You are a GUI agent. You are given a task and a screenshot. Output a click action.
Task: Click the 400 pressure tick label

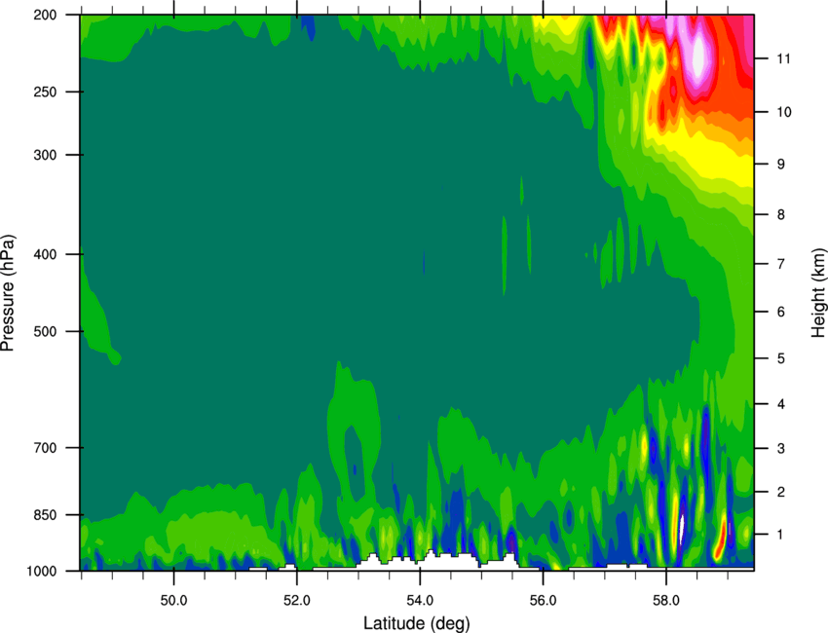[46, 254]
